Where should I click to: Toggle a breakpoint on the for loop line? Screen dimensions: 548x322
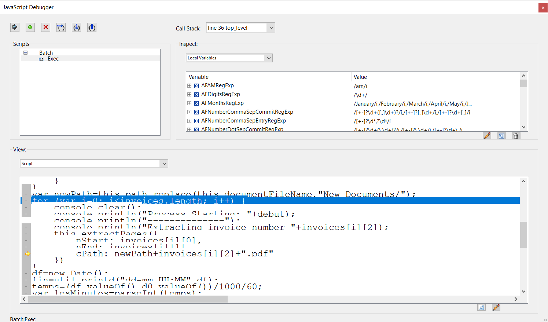click(26, 201)
